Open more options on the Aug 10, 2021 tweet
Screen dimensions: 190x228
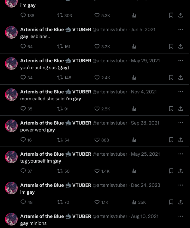pyautogui.click(x=181, y=216)
